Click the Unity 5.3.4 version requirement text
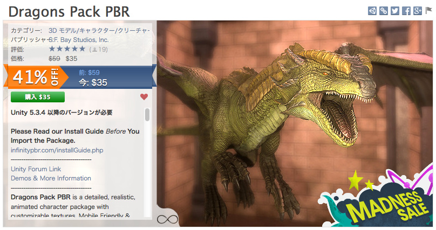The height and width of the screenshot is (230, 436). 62,113
